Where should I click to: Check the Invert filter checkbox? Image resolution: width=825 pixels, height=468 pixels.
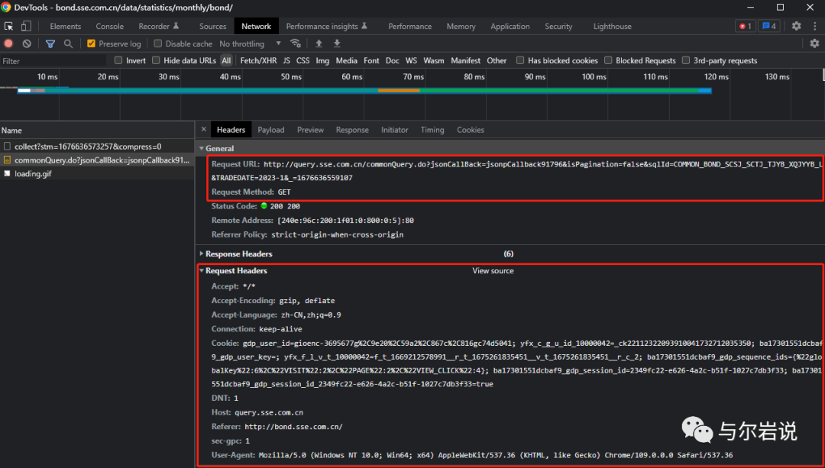pos(118,60)
